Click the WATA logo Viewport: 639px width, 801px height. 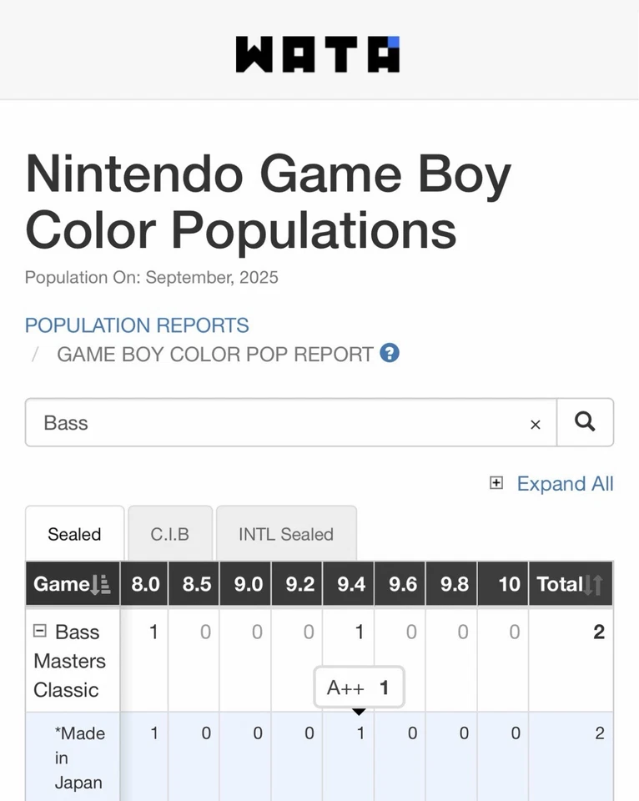[318, 54]
